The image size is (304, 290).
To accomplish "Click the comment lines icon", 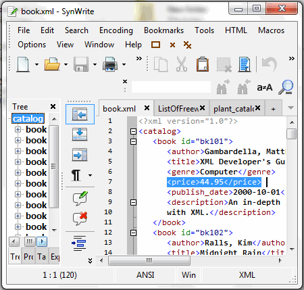I will pyautogui.click(x=80, y=198).
